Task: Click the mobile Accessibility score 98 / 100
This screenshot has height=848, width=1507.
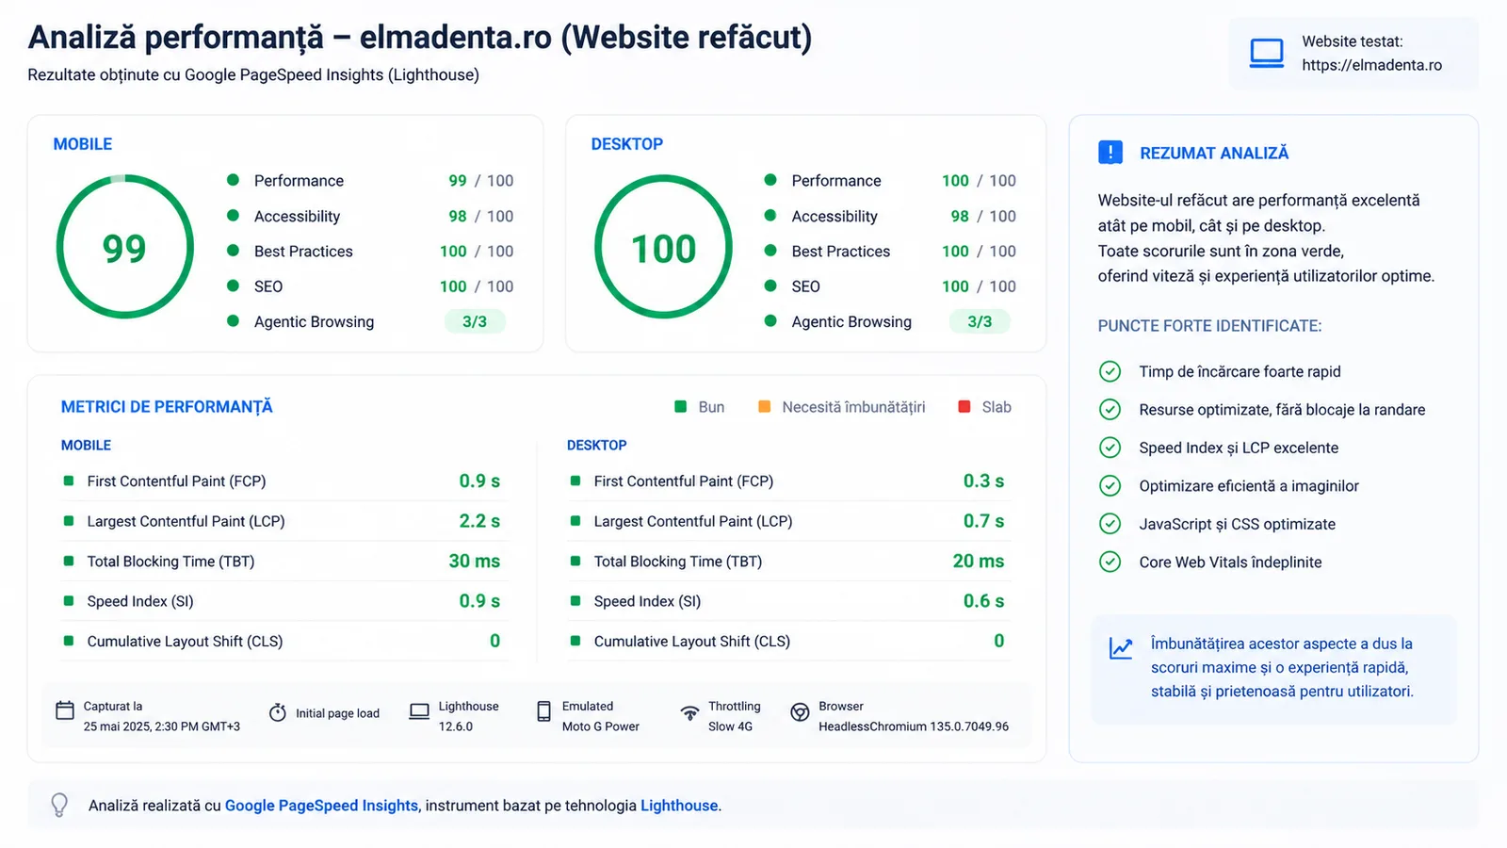Action: (481, 216)
